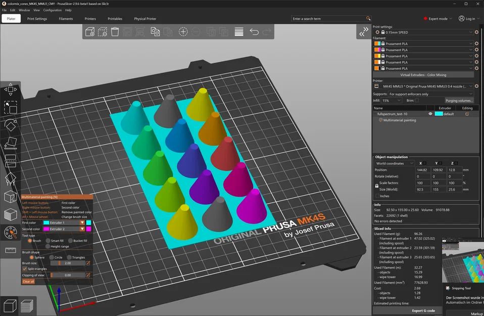Viewport: 484px width, 316px height.
Task: Toggle the Multimaterial painting tool
Action: pyautogui.click(x=11, y=233)
